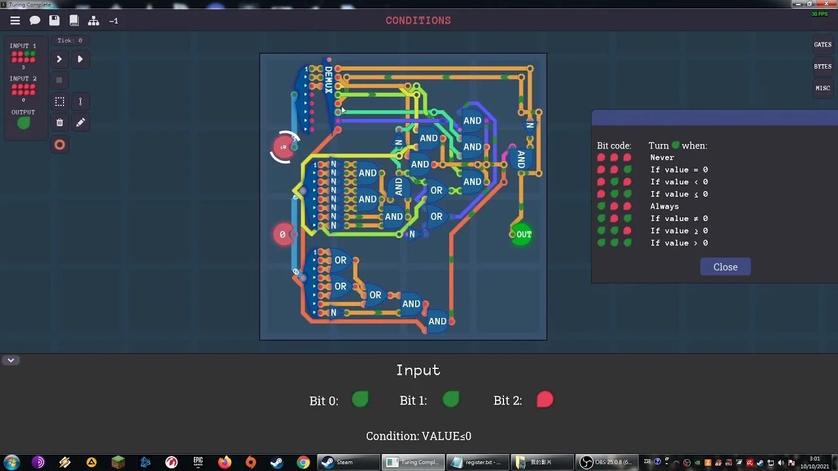Select the wire segment tool icon
The image size is (838, 471).
pyautogui.click(x=80, y=101)
